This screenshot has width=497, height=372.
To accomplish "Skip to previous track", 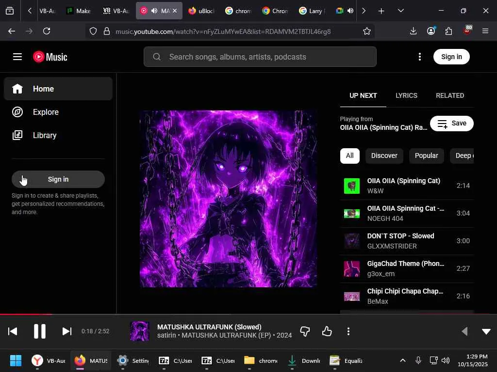I will (x=13, y=331).
